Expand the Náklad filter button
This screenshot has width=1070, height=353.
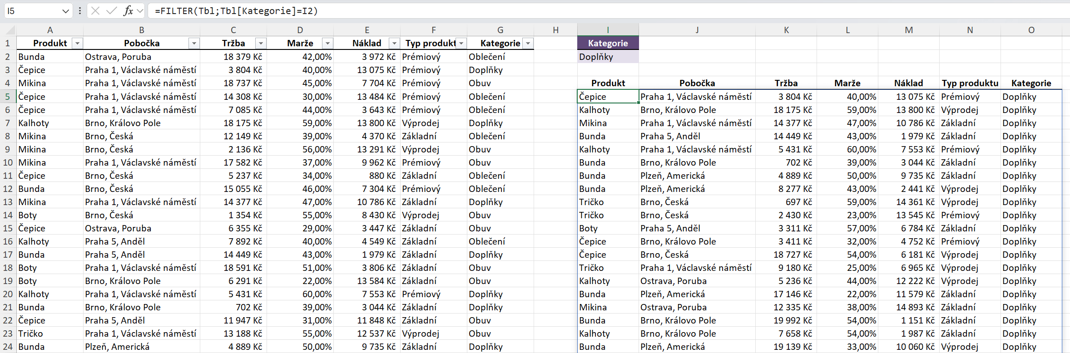(x=394, y=44)
